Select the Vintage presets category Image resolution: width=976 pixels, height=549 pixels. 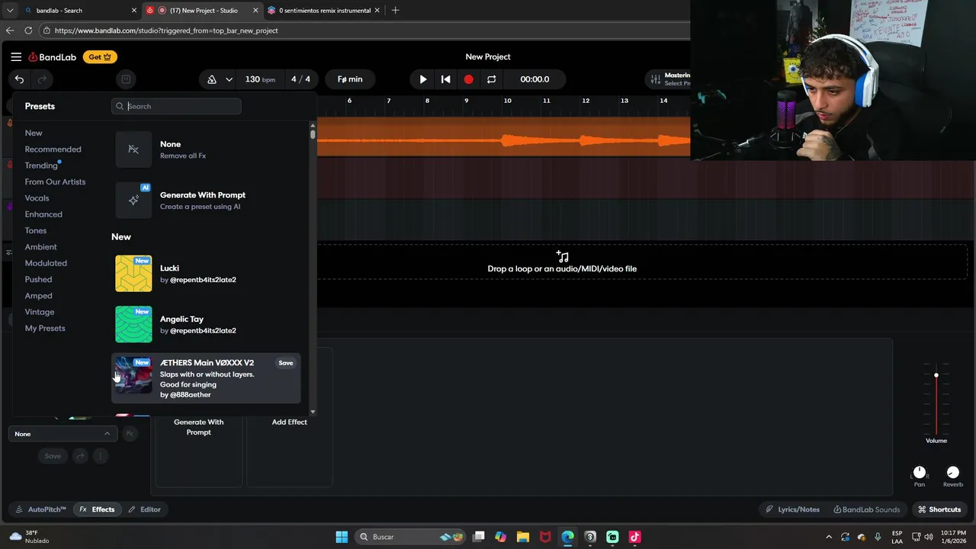point(40,312)
